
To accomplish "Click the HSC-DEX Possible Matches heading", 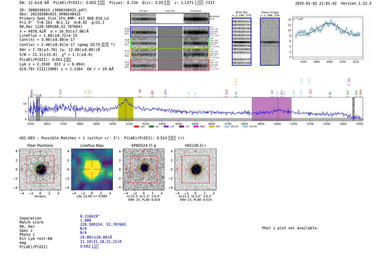I will click(x=70, y=138).
